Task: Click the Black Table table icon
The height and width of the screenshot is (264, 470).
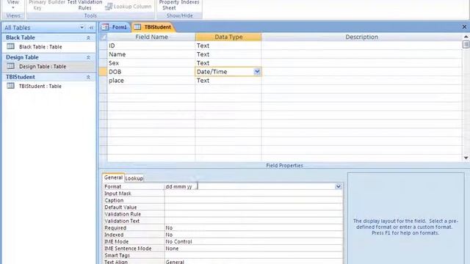Action: click(10, 46)
